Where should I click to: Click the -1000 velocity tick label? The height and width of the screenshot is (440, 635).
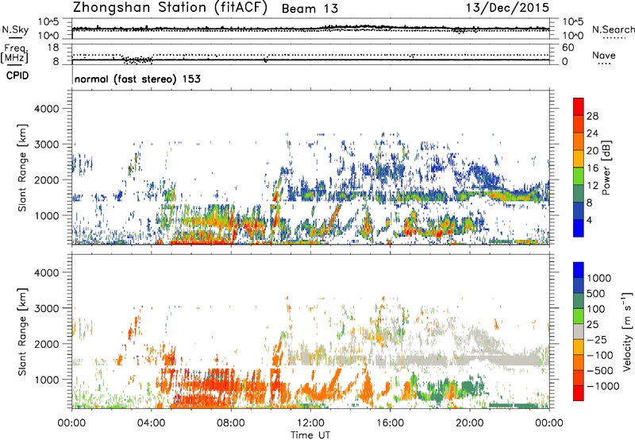[602, 386]
